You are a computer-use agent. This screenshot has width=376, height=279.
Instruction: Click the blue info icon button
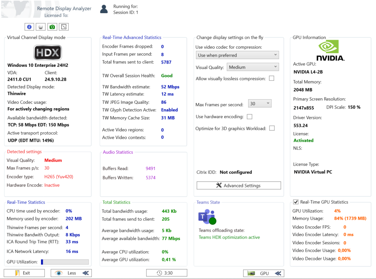29,27
